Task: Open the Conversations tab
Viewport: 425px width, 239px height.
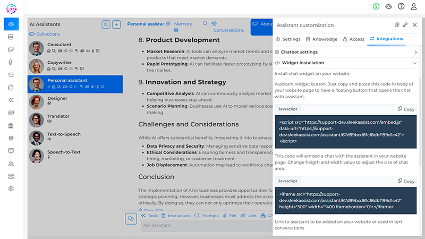Action: (x=228, y=27)
